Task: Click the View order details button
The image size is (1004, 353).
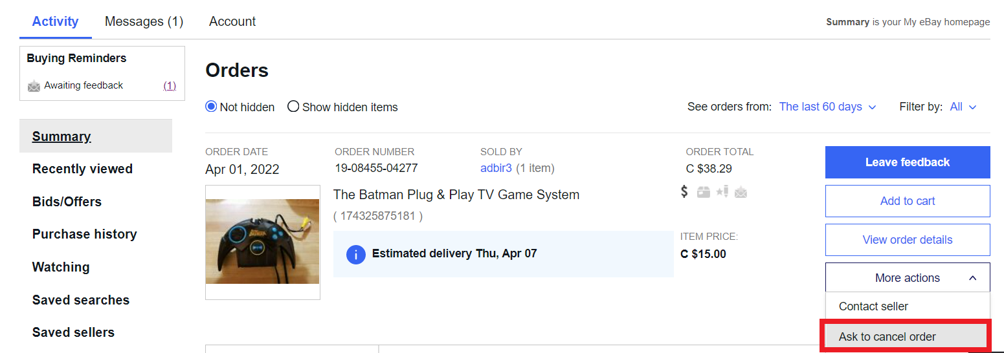Action: (907, 240)
